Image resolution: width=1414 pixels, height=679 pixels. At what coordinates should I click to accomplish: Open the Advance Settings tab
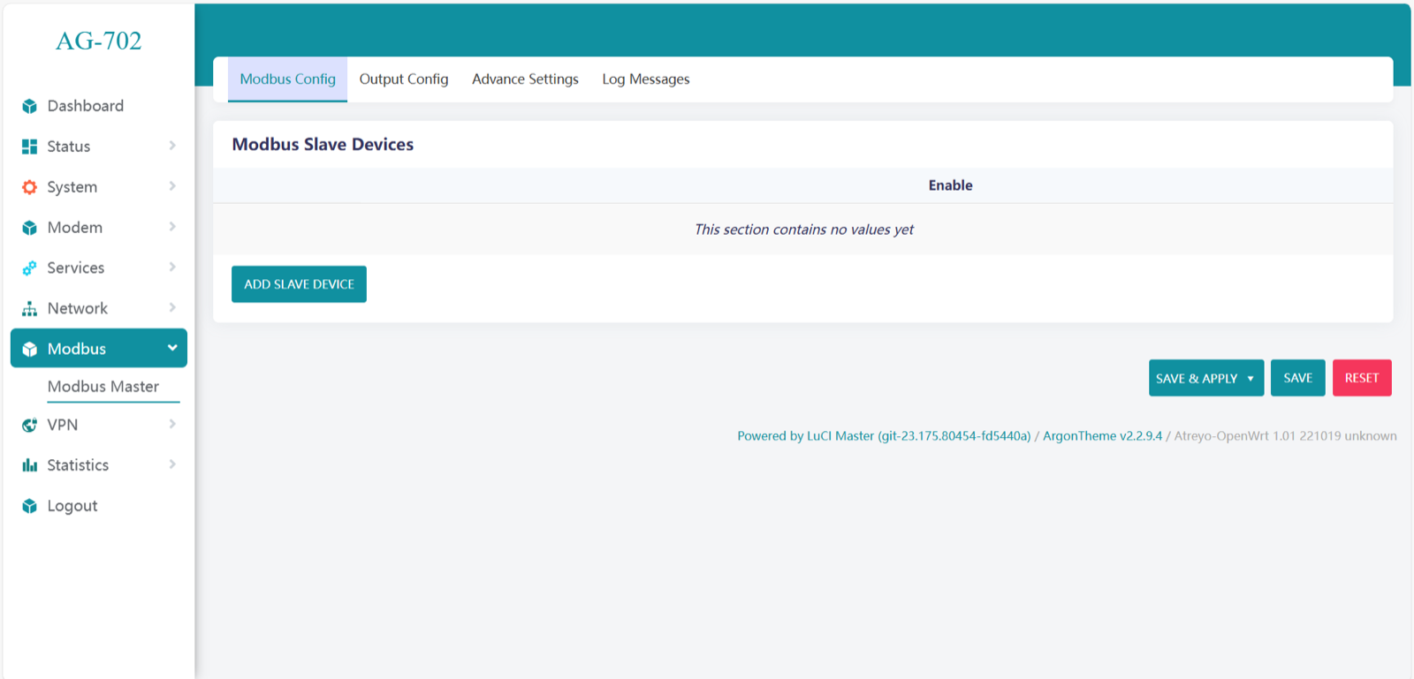[x=525, y=79]
